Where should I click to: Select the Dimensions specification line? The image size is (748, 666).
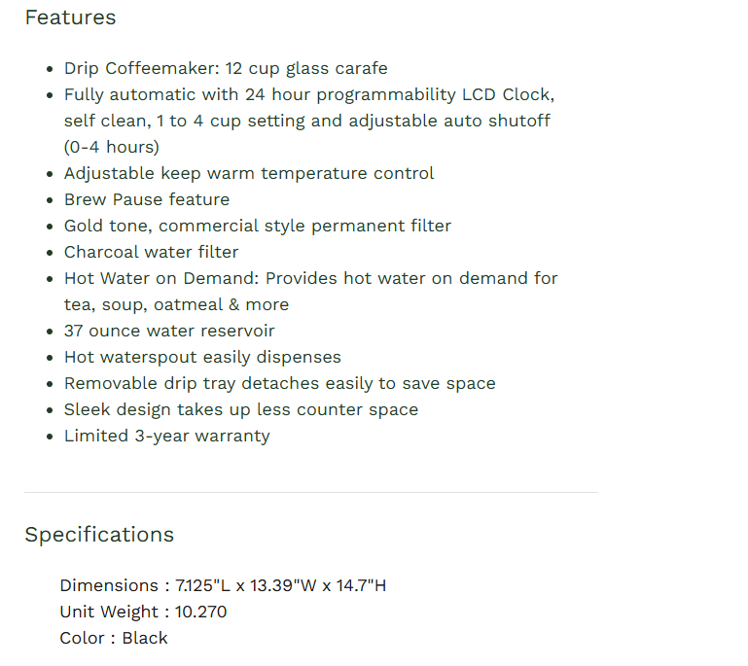tap(223, 585)
